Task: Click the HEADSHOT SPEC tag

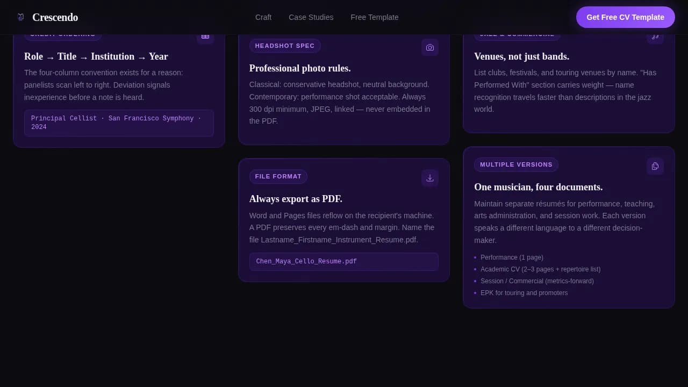Action: pyautogui.click(x=285, y=46)
